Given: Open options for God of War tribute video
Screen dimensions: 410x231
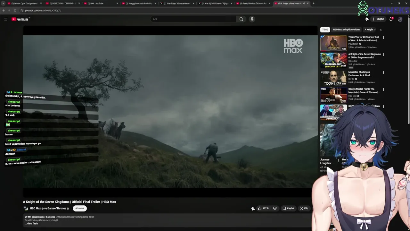Looking at the screenshot, I should [383, 38].
